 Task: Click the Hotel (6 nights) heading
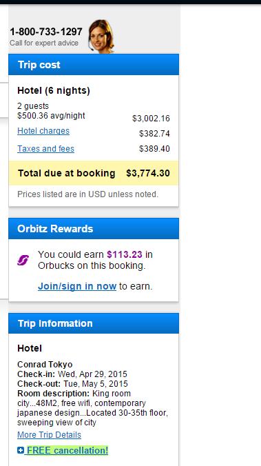coord(54,90)
